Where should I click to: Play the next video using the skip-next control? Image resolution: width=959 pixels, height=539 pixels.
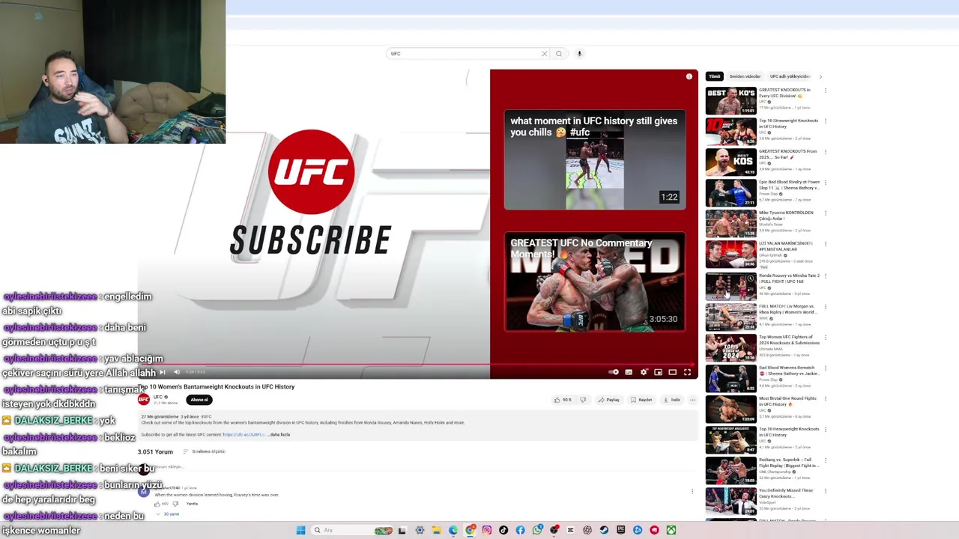pos(163,372)
